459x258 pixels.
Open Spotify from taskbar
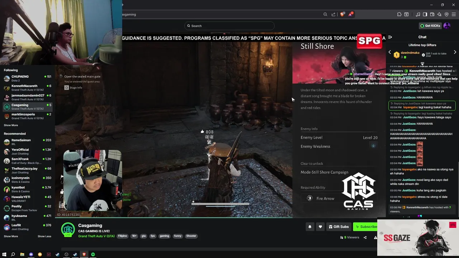[93, 254]
